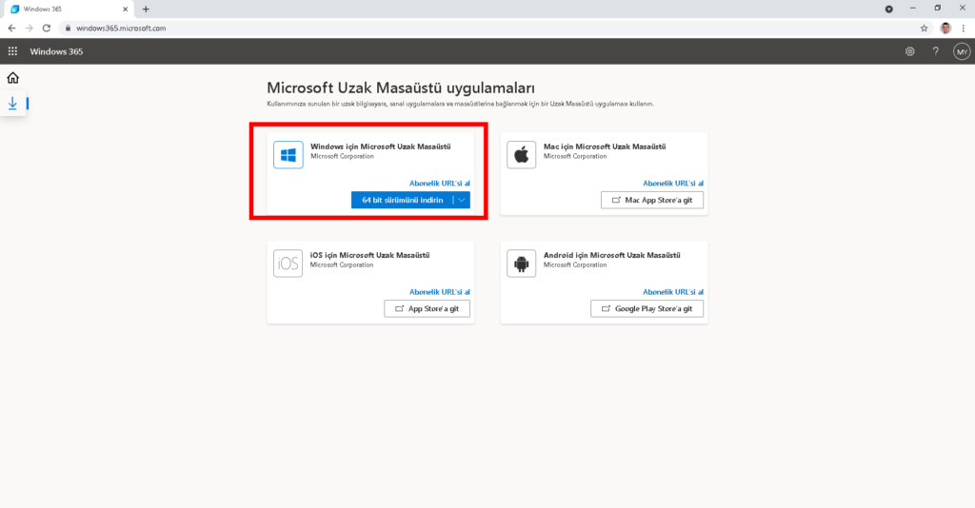Bookmark this page with star icon
This screenshot has height=508, width=975.
point(924,28)
